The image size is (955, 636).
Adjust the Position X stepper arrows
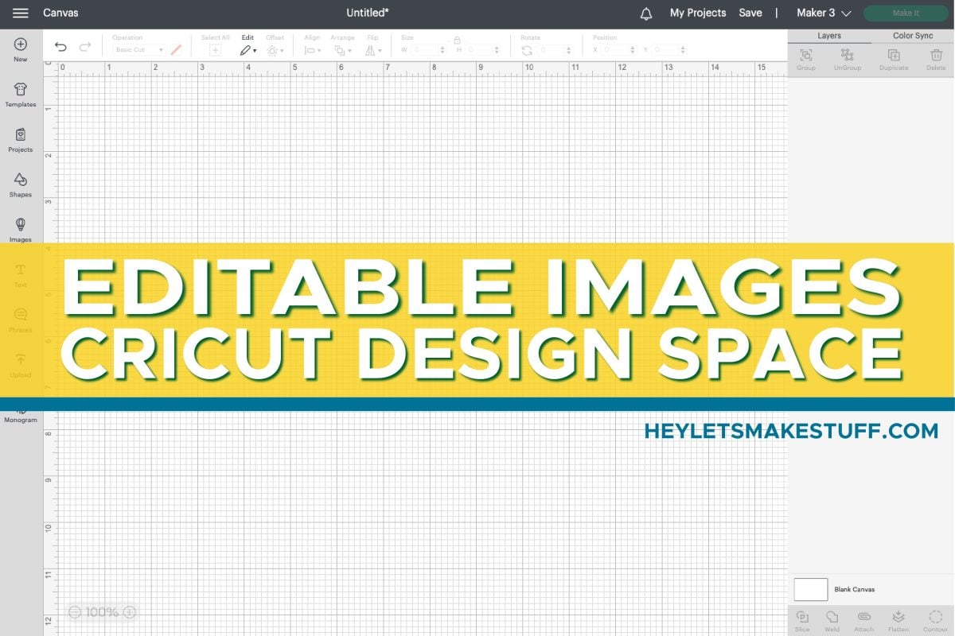coord(632,50)
